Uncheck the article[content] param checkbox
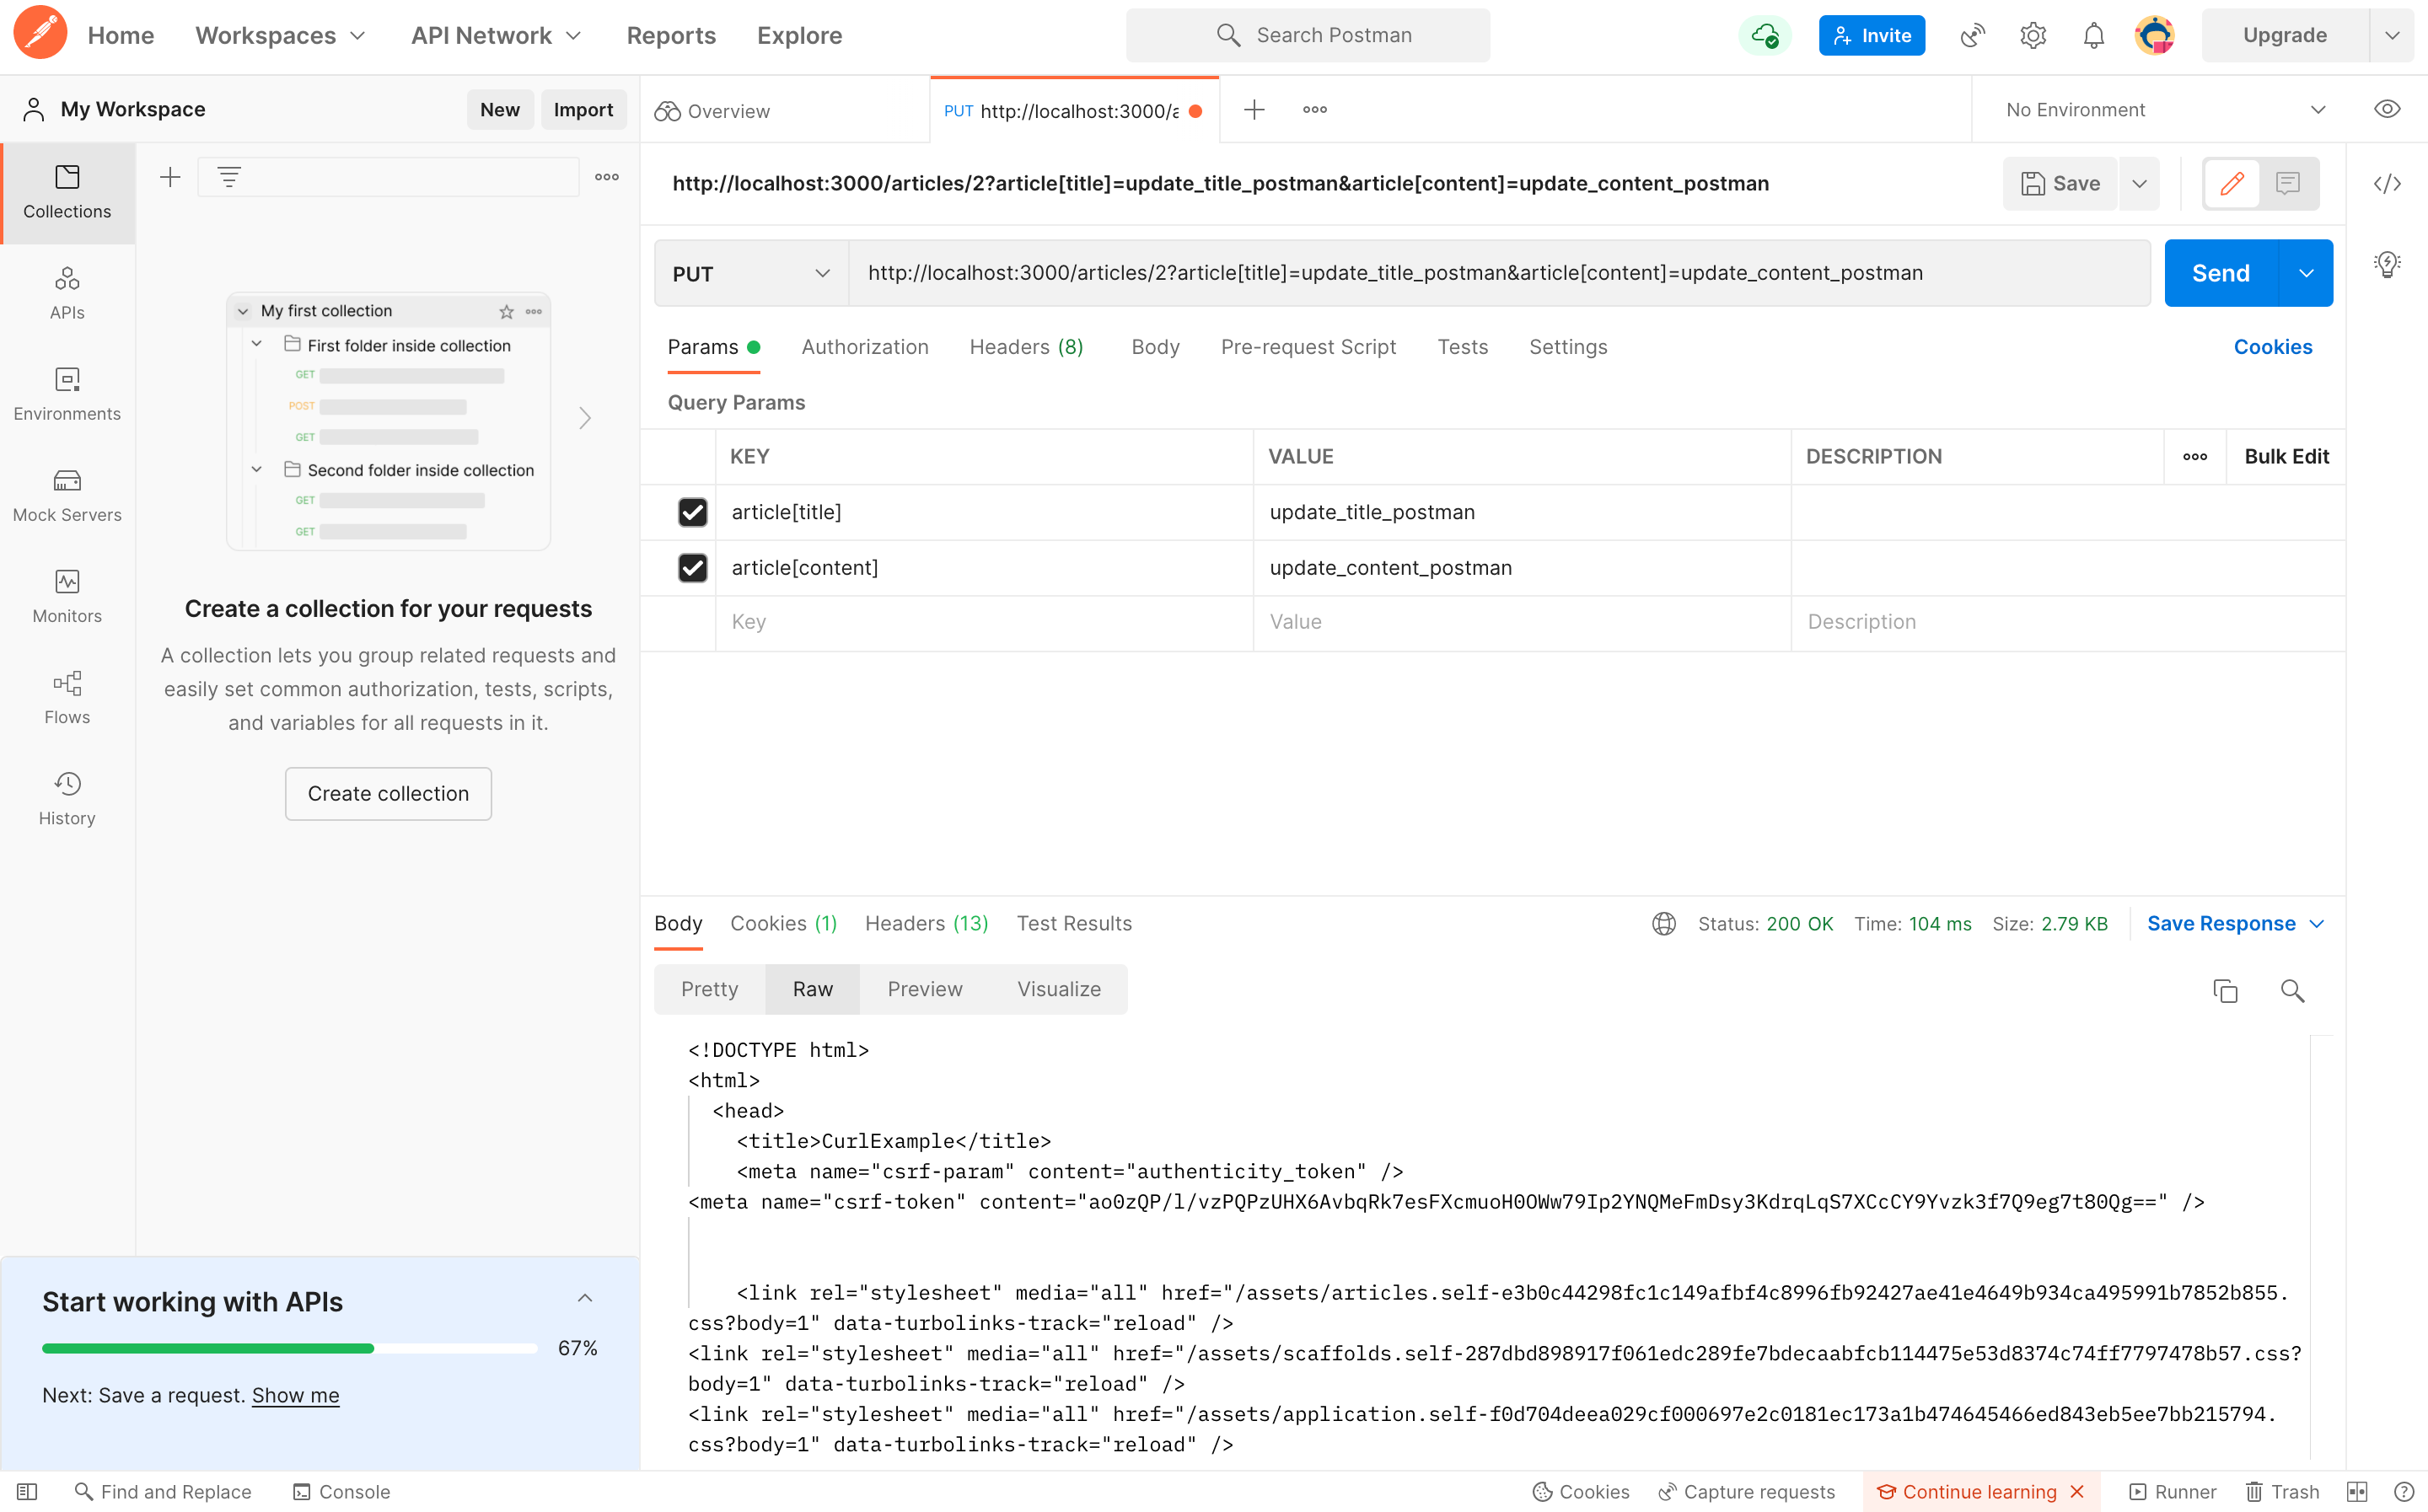2428x1512 pixels. (x=692, y=567)
